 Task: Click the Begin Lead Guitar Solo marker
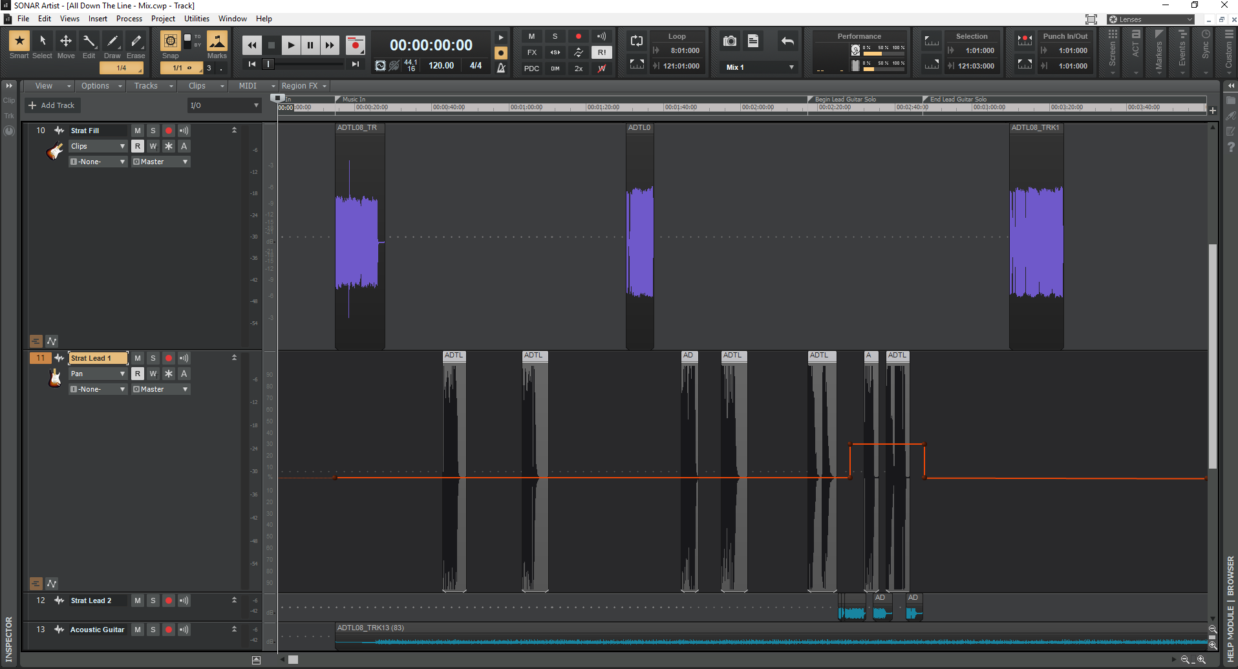(840, 100)
